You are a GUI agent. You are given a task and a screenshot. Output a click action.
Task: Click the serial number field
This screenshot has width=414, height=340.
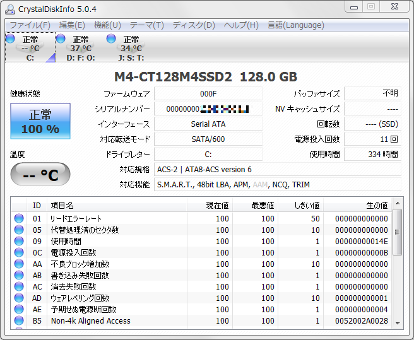pyautogui.click(x=208, y=108)
